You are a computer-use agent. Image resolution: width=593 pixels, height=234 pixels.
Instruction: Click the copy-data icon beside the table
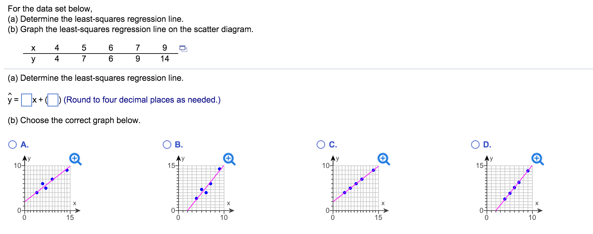(183, 48)
